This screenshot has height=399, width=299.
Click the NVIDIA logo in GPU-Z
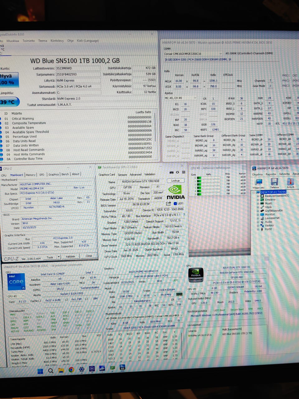click(175, 192)
